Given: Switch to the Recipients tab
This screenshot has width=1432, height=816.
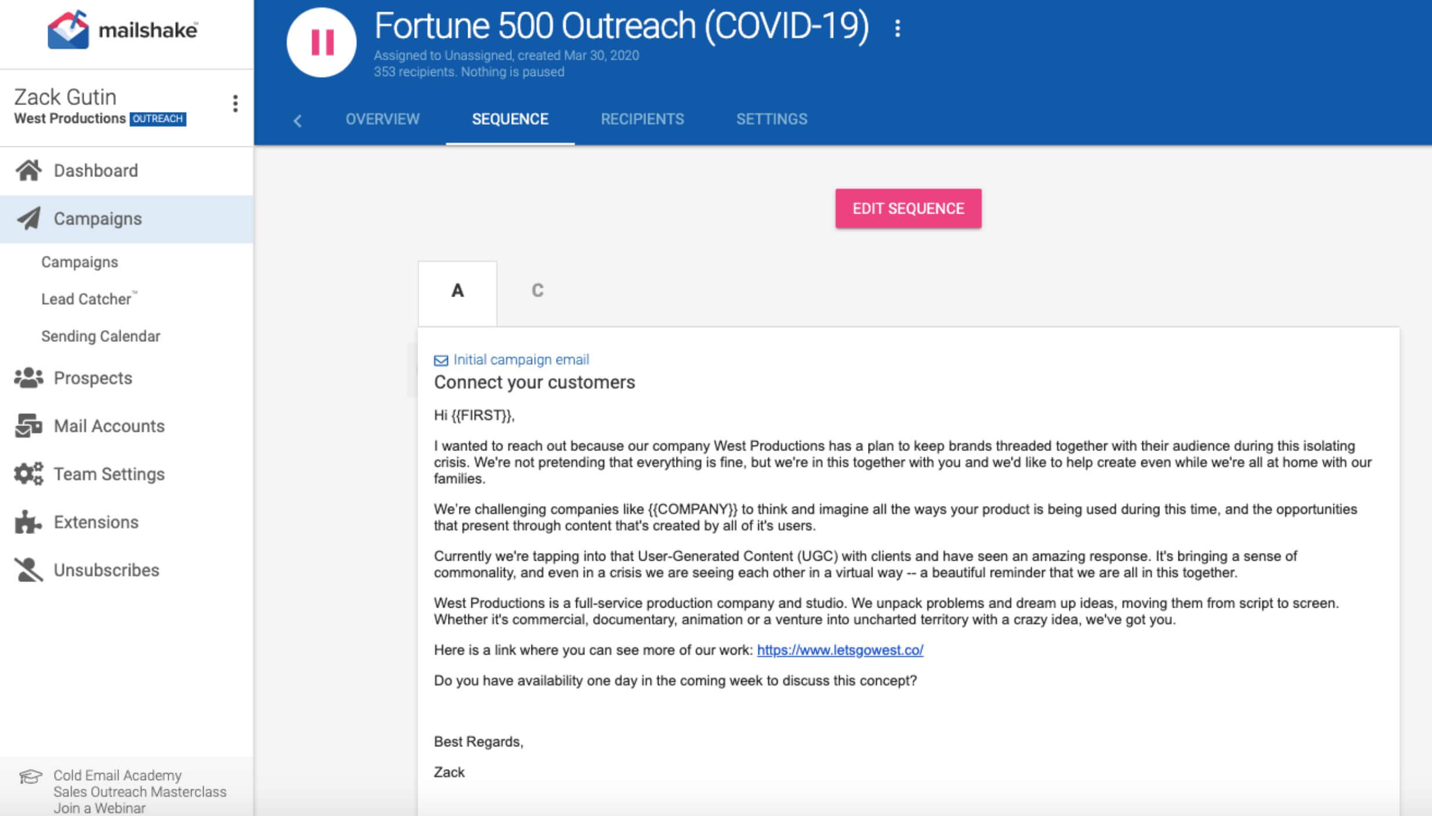Looking at the screenshot, I should coord(642,120).
